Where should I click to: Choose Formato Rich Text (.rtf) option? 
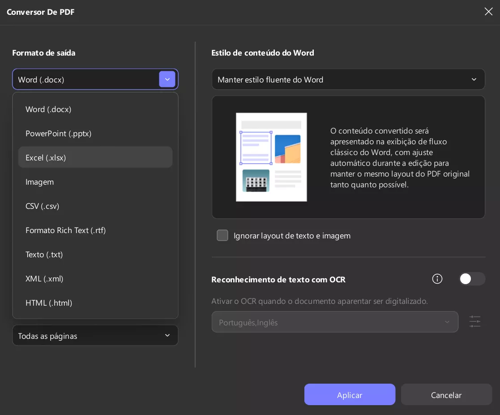[x=66, y=230]
